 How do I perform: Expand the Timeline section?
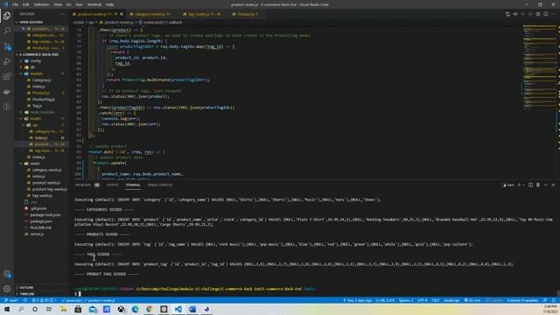[x=27, y=294]
